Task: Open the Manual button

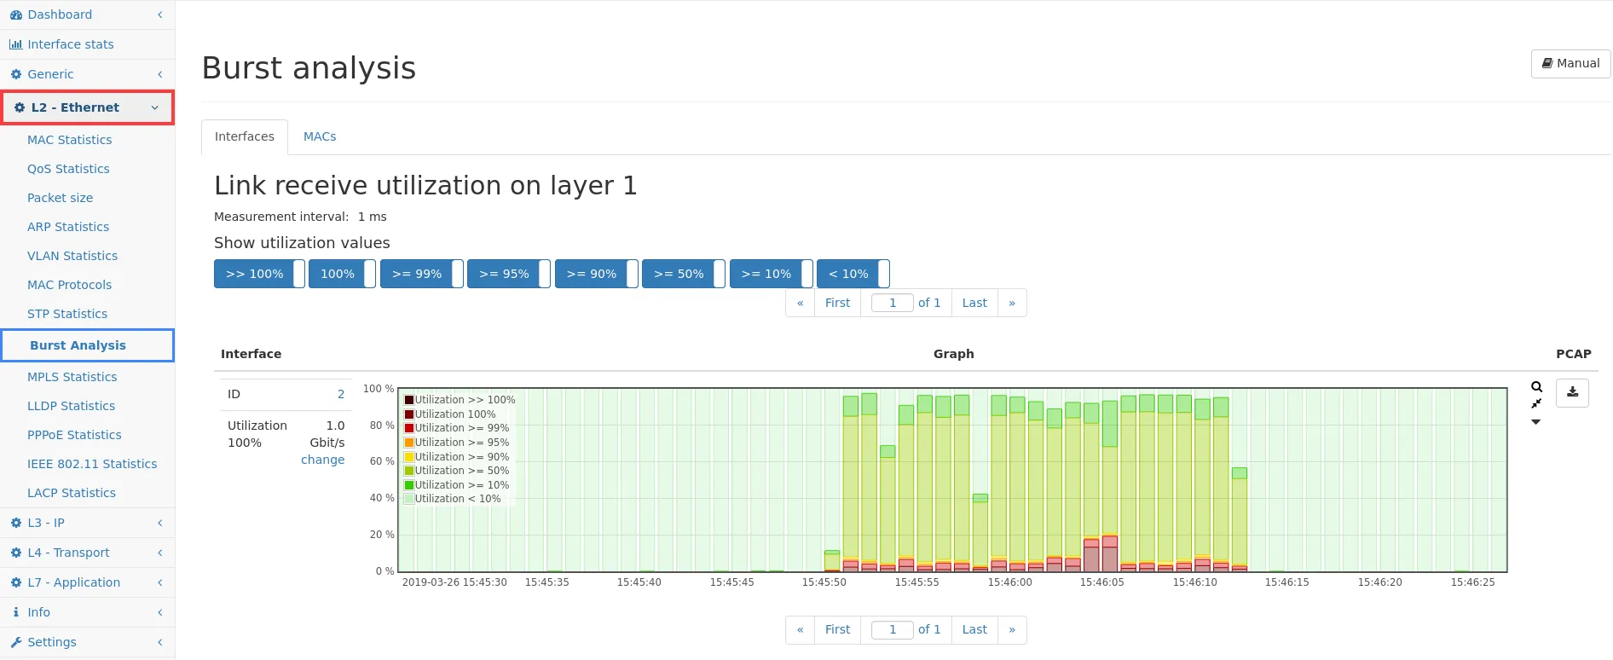Action: click(x=1570, y=63)
